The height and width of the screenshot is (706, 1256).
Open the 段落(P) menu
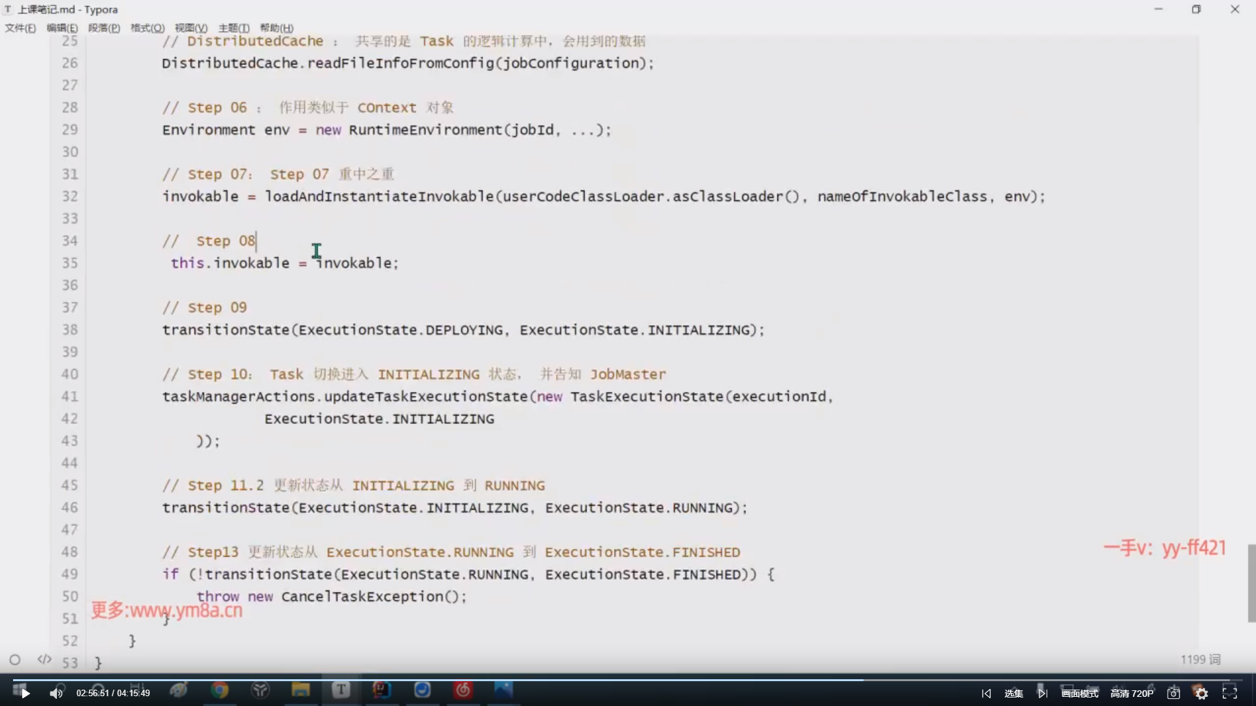click(104, 28)
